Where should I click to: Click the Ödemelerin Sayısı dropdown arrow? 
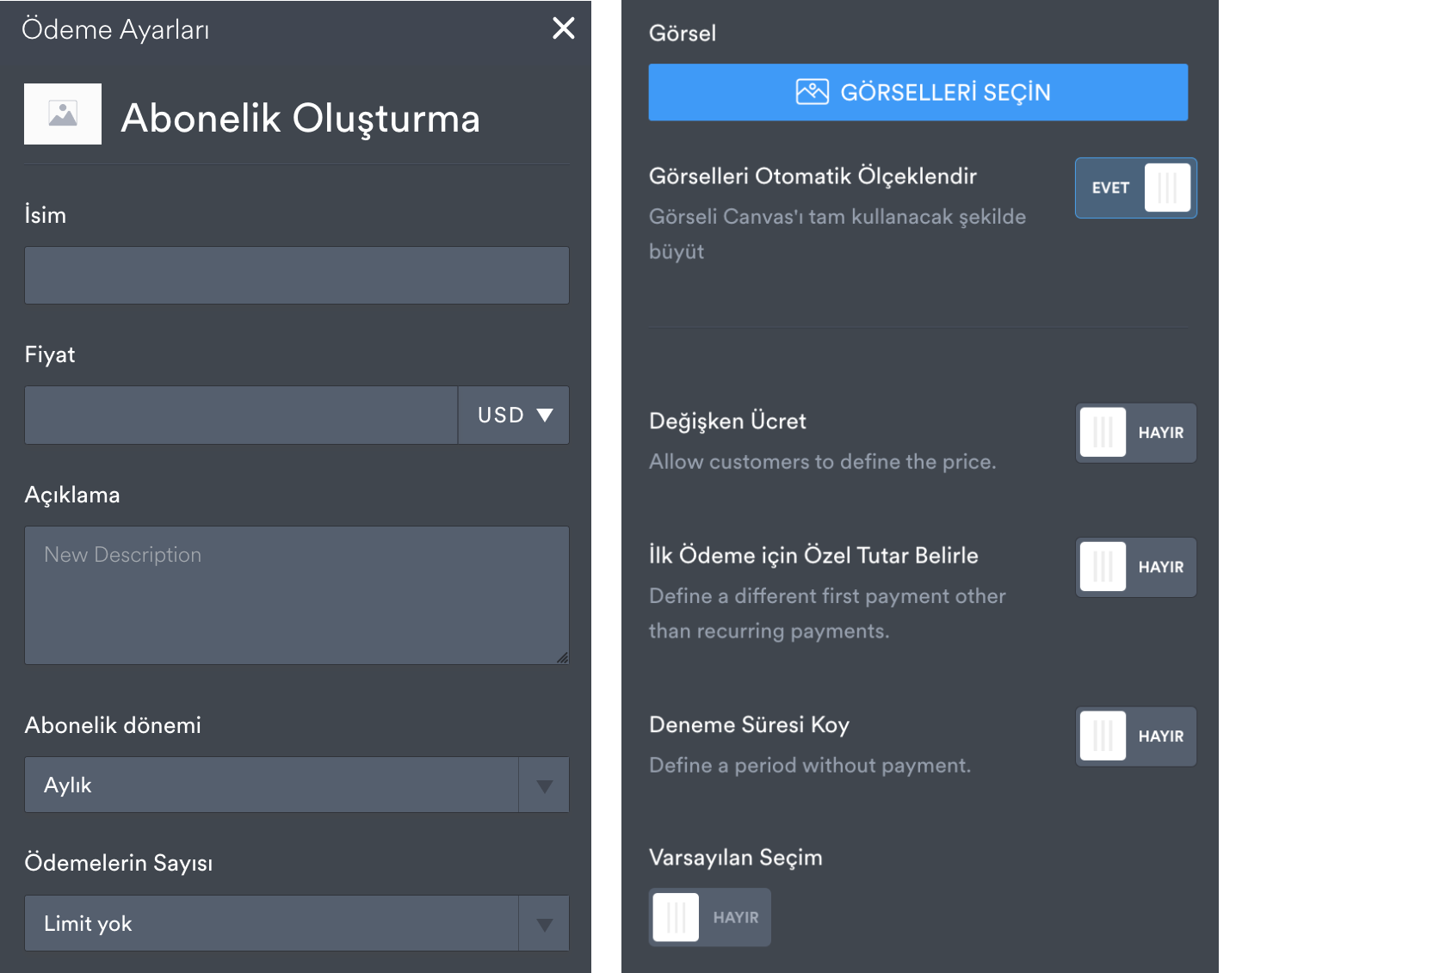pos(544,924)
